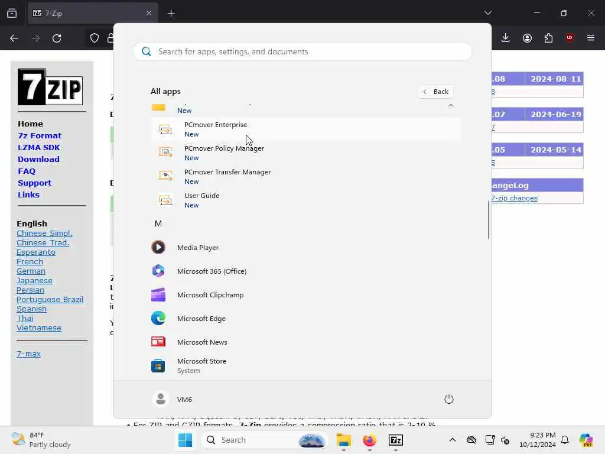Viewport: 605px width, 454px height.
Task: Open a new browser tab
Action: pyautogui.click(x=171, y=14)
